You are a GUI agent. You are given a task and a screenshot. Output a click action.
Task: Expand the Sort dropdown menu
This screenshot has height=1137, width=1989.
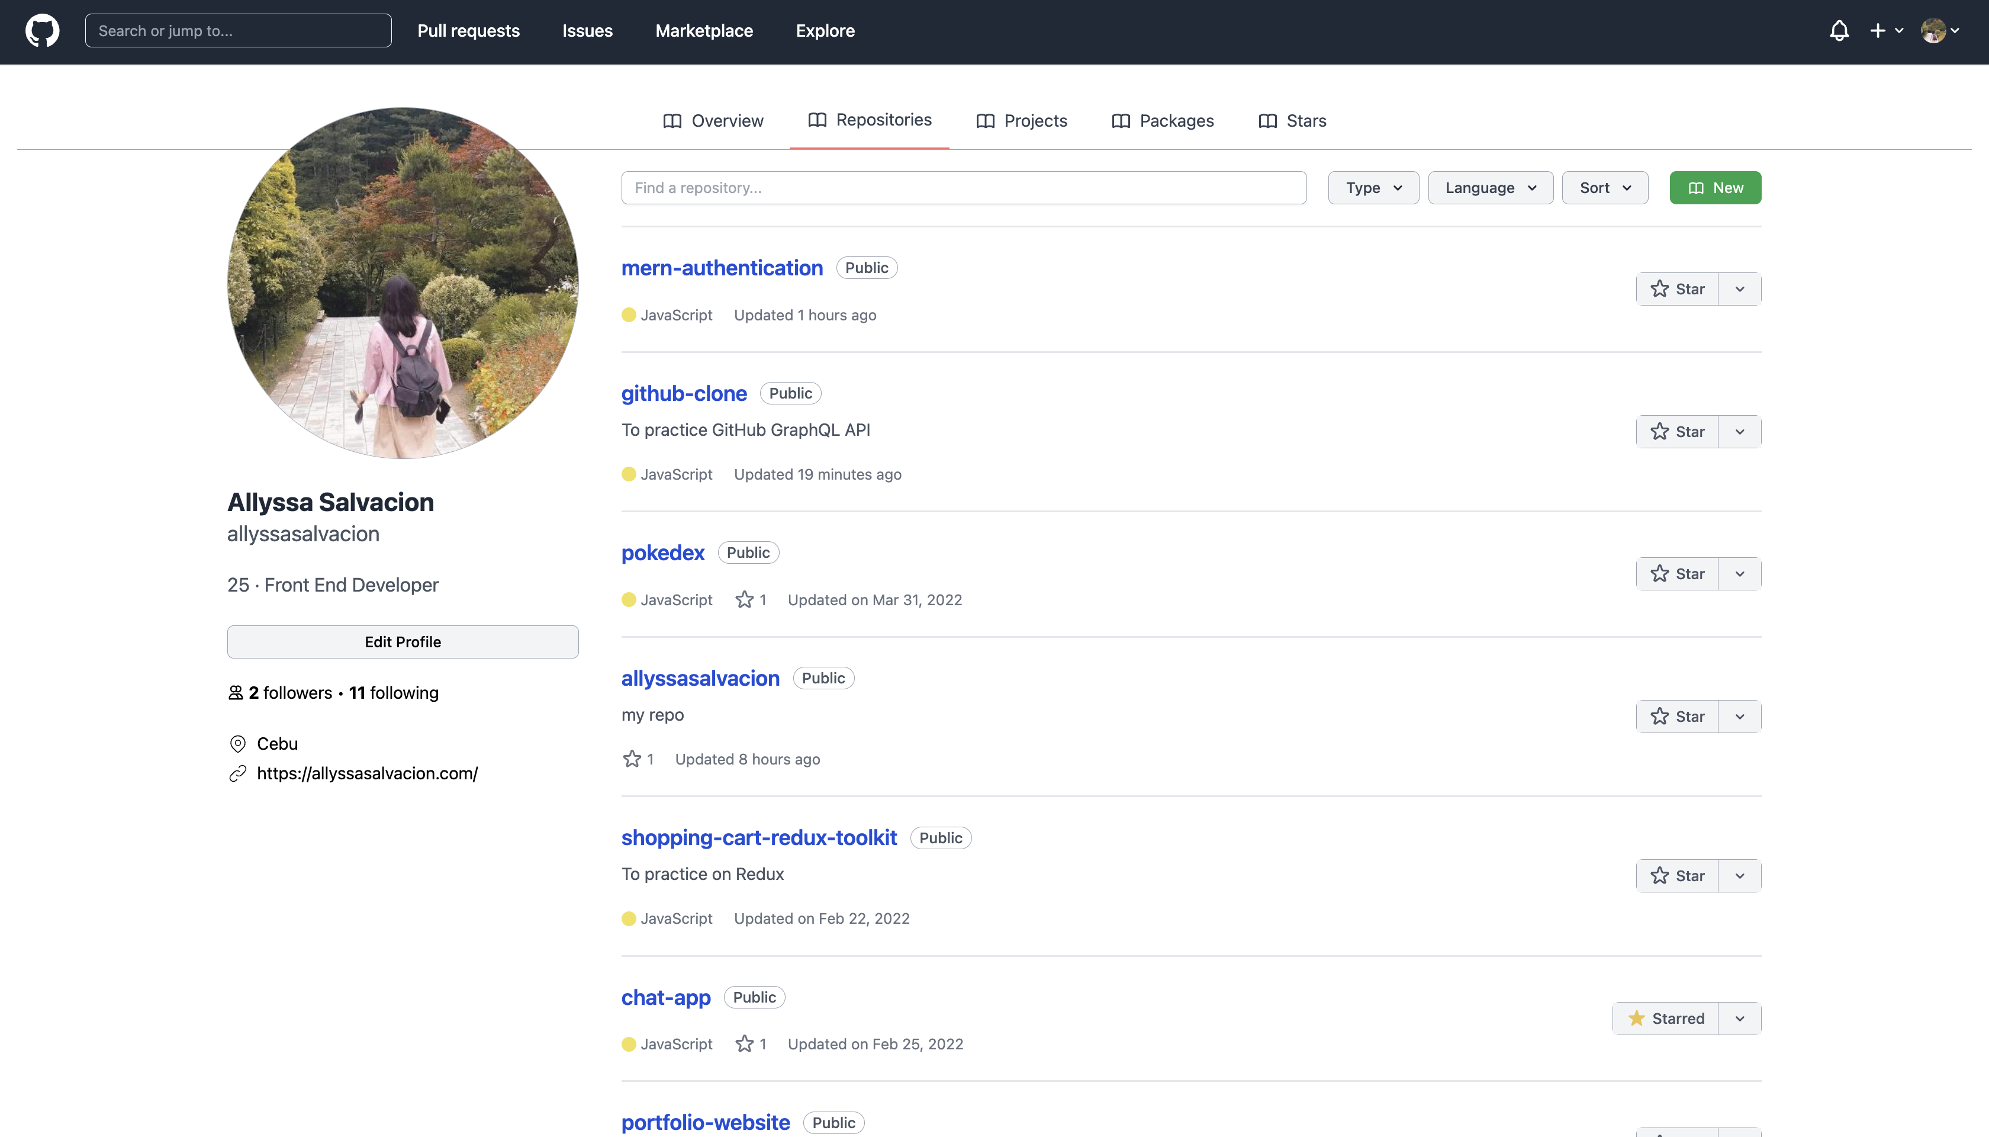1605,187
